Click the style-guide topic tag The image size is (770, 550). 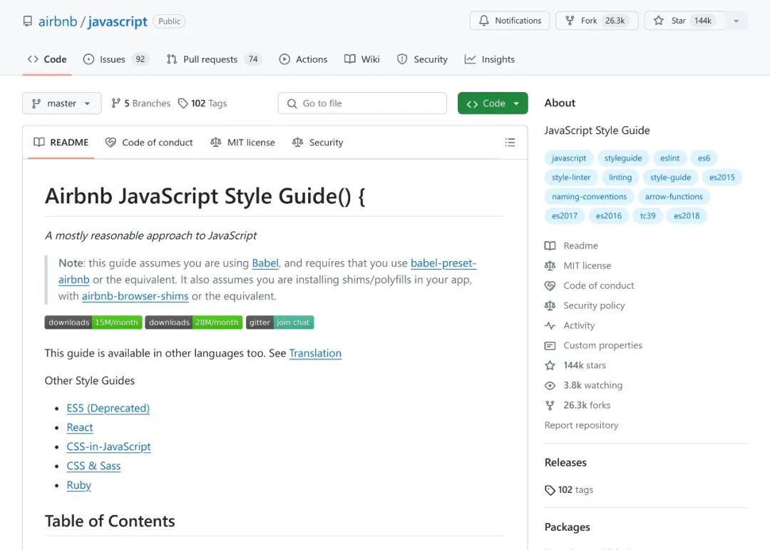pyautogui.click(x=670, y=178)
